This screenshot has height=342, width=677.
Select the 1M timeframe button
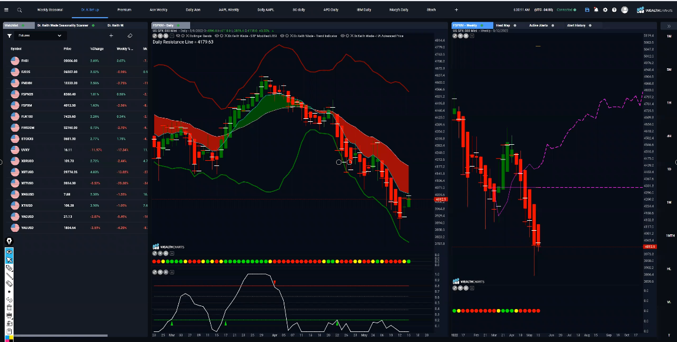click(669, 36)
